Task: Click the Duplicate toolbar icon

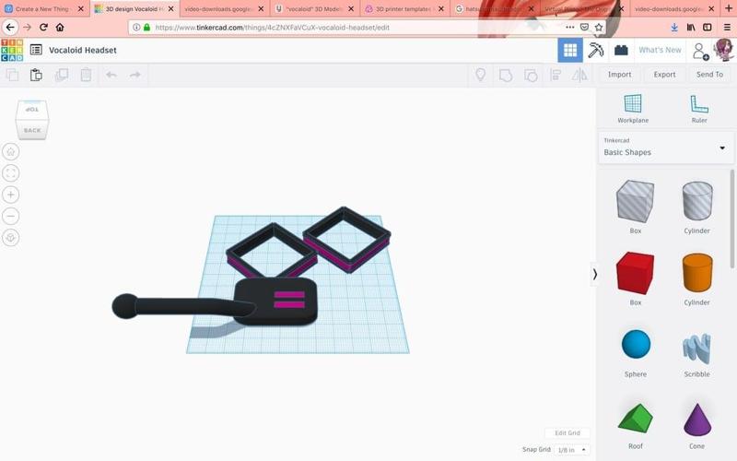Action: (x=62, y=75)
